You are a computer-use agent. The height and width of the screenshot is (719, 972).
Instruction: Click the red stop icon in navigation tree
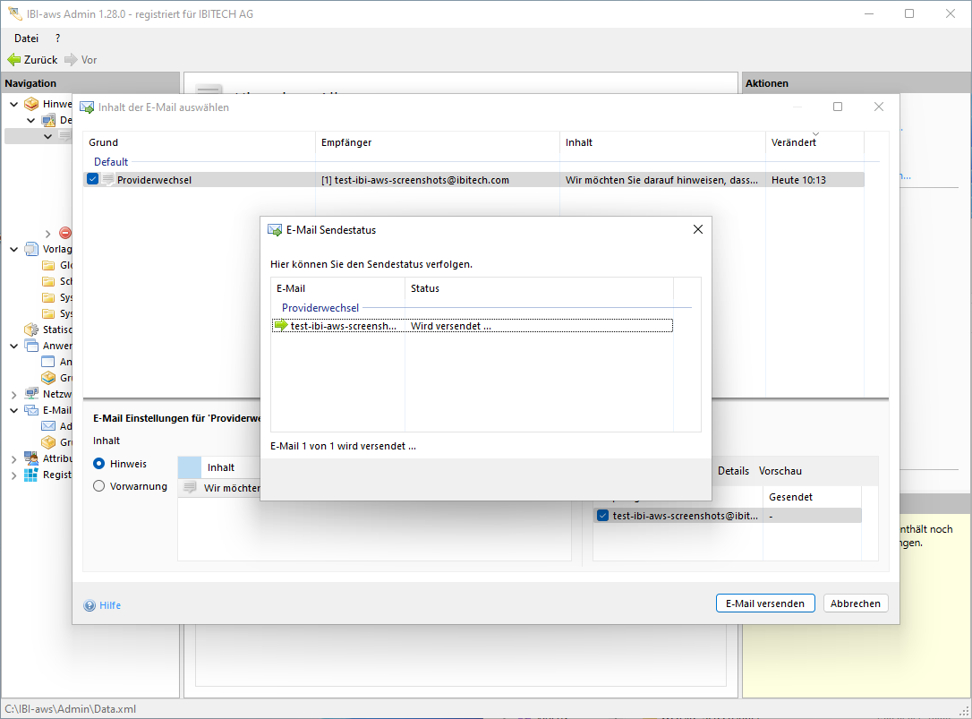65,233
